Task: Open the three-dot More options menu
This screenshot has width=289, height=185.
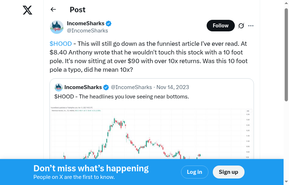Action: [251, 26]
